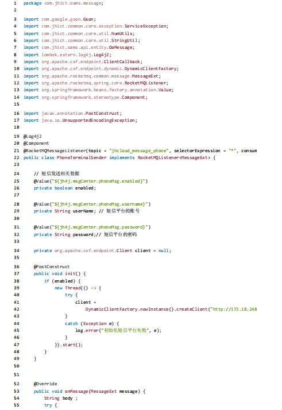282x410 pixels.
Task: Click the new Thread lambda expression
Action: point(78,288)
